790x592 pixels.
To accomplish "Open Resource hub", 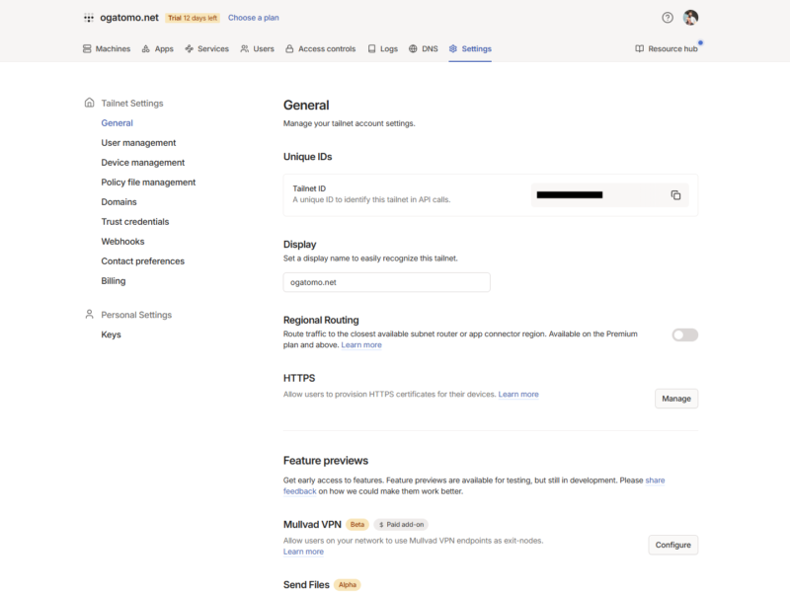I will click(666, 48).
